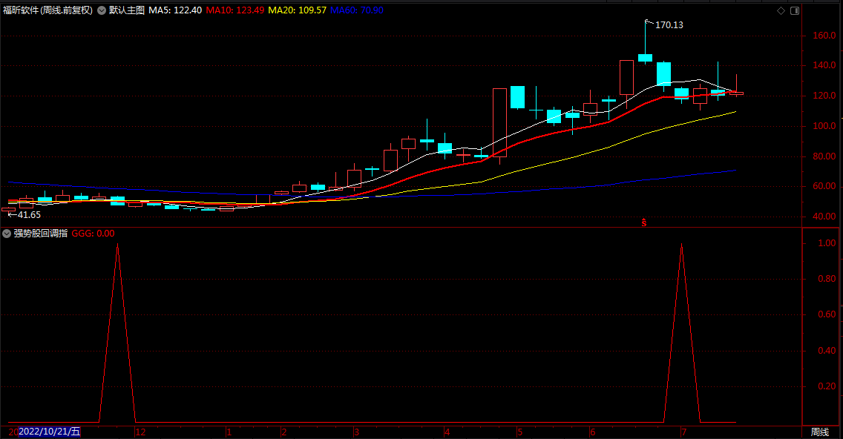Click month marker 12 on time axis

pyautogui.click(x=140, y=432)
